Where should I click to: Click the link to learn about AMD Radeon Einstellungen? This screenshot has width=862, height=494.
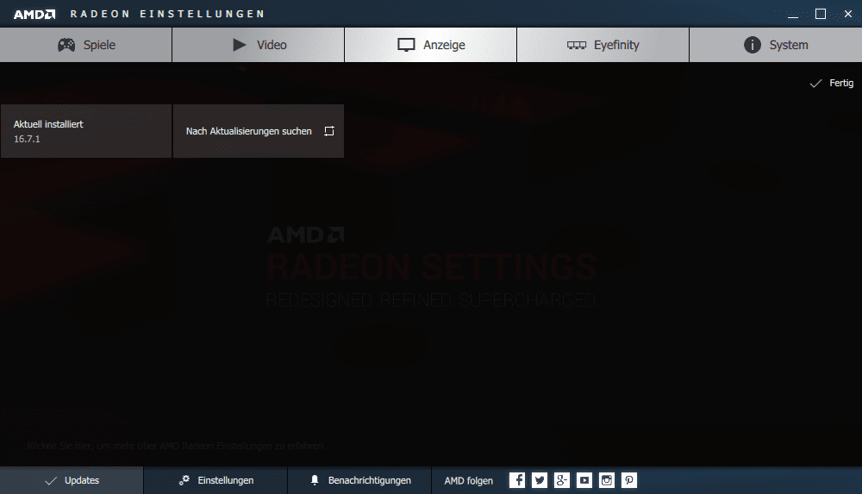[176, 446]
